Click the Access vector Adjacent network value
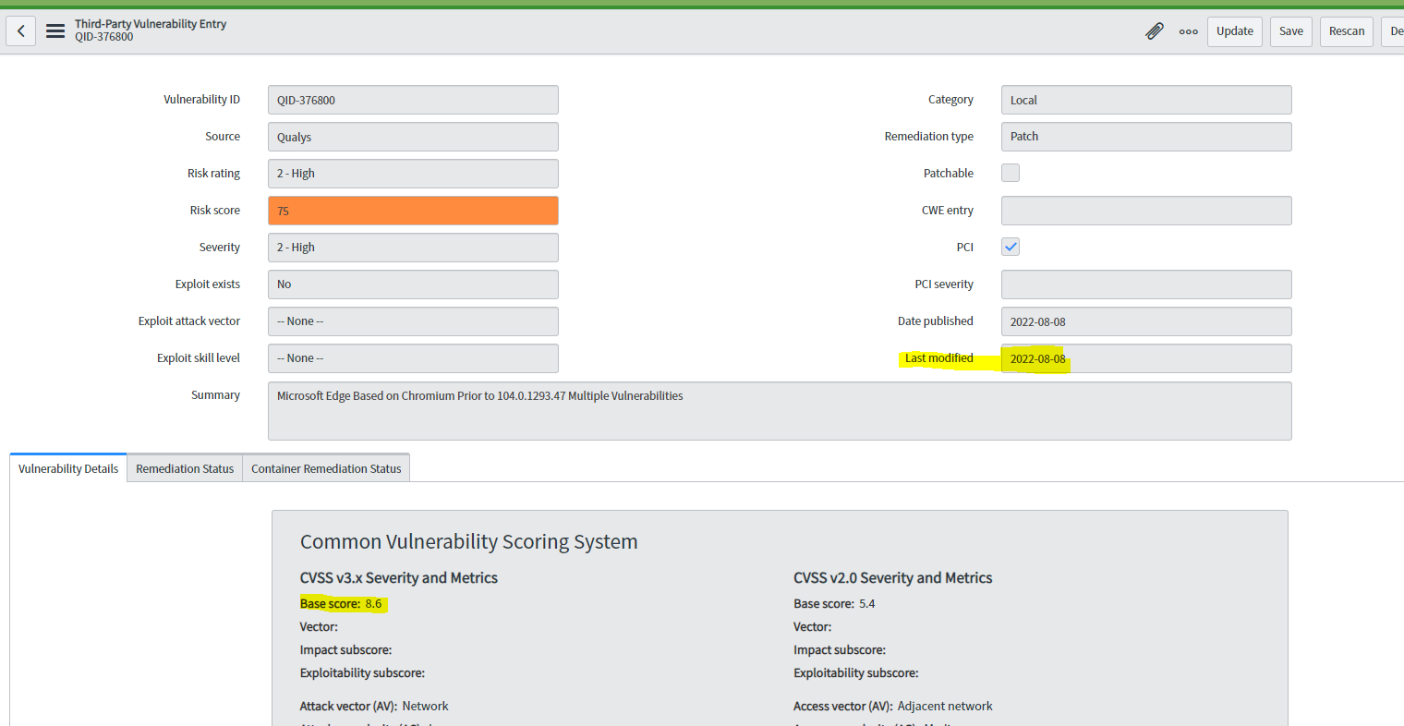 point(945,706)
